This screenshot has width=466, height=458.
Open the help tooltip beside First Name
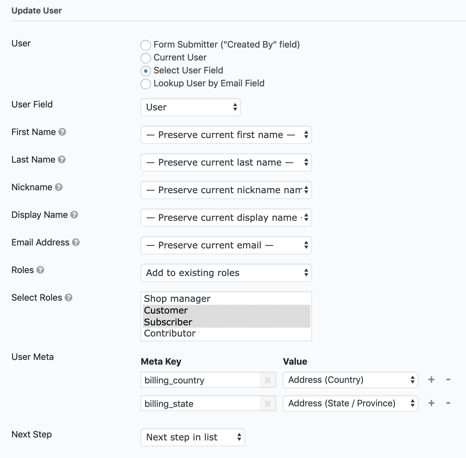(63, 132)
